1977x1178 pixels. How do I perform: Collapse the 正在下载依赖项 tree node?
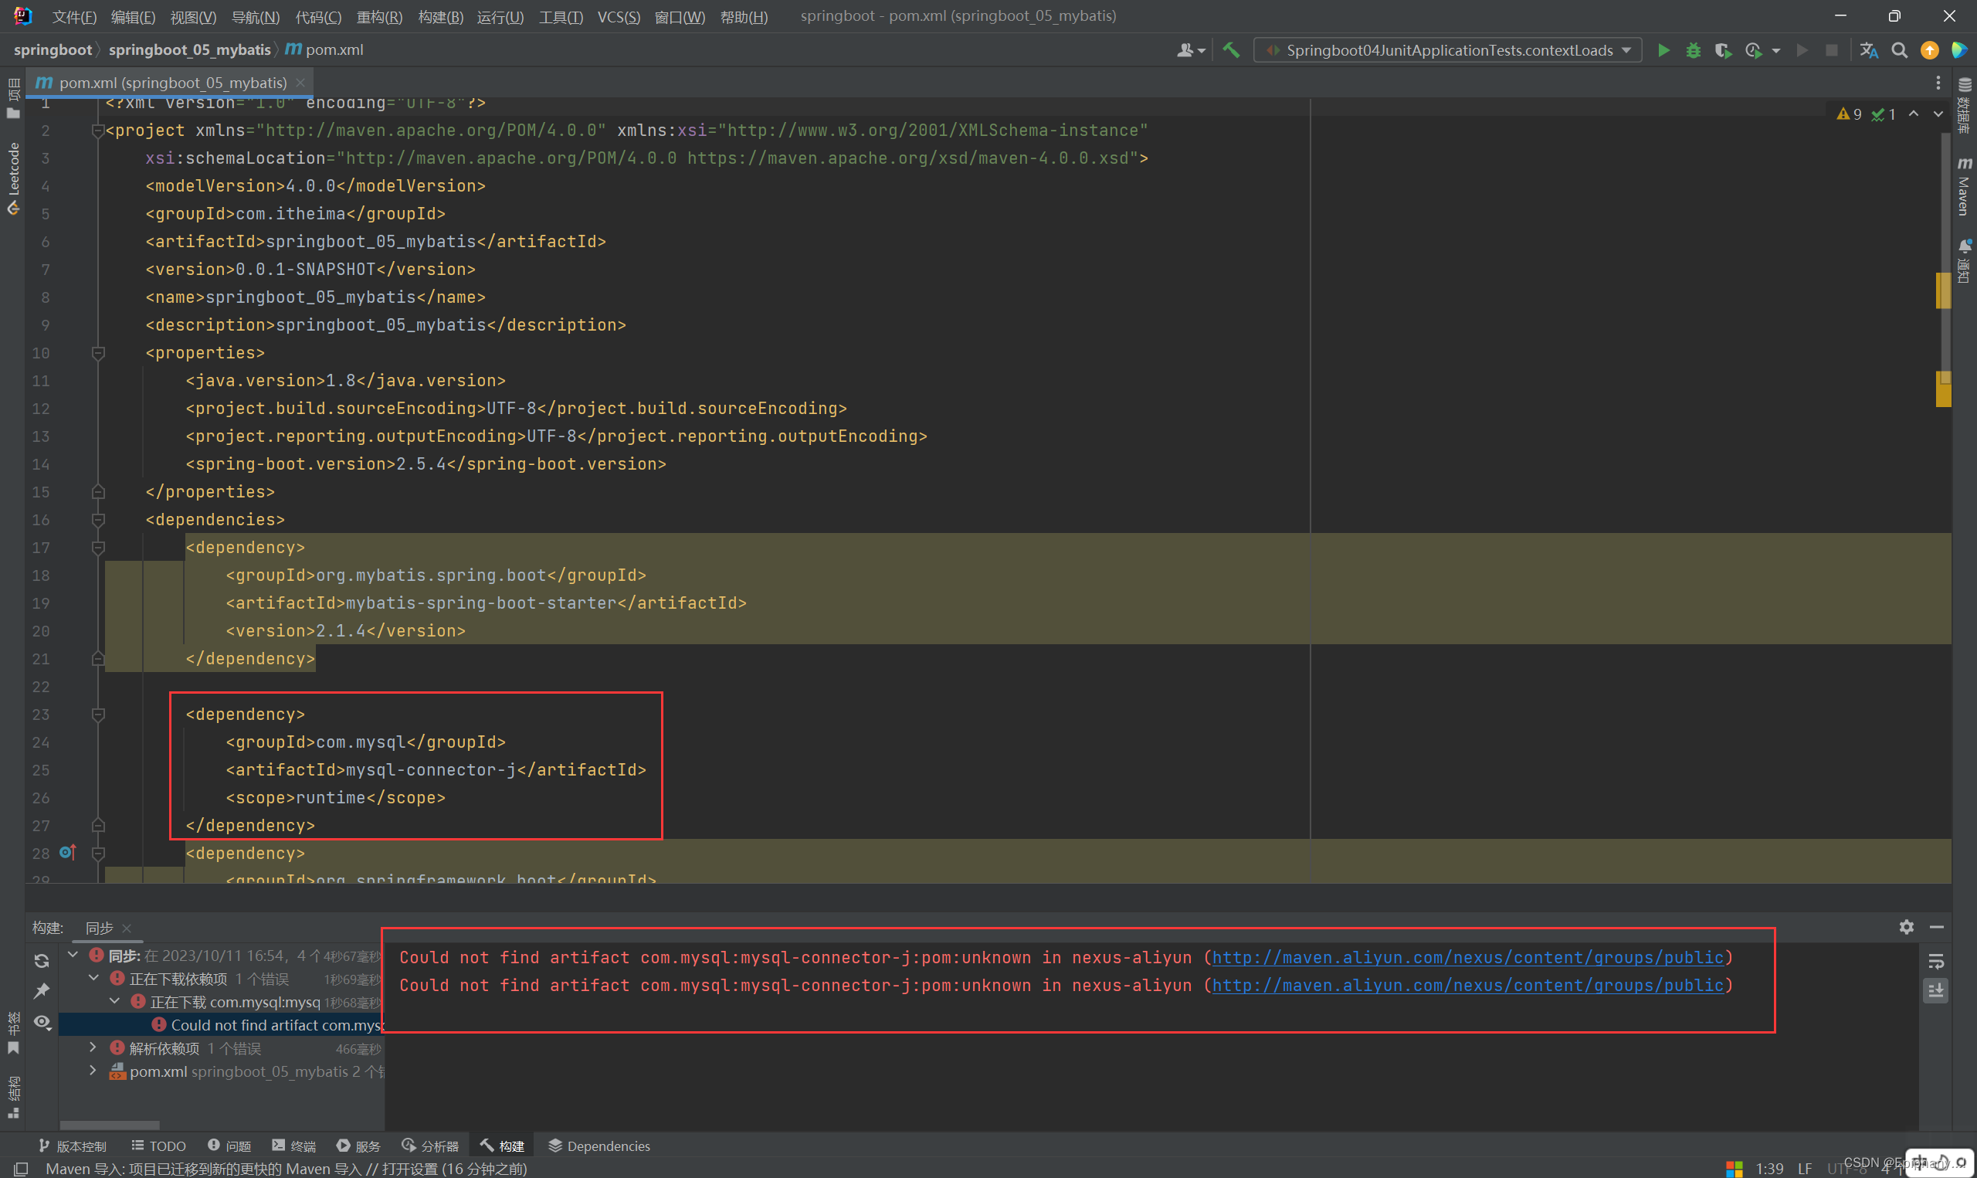93,978
